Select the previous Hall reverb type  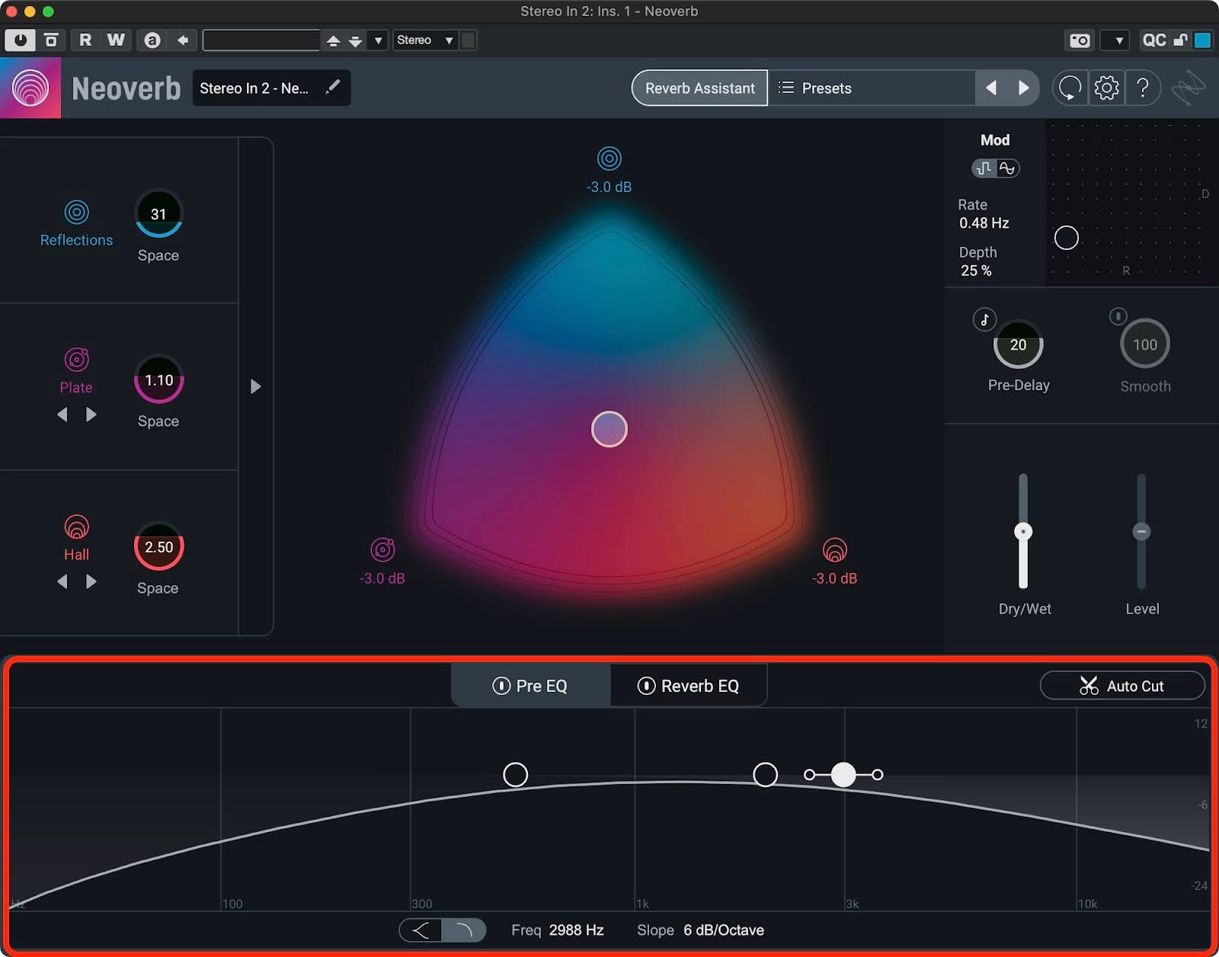62,581
